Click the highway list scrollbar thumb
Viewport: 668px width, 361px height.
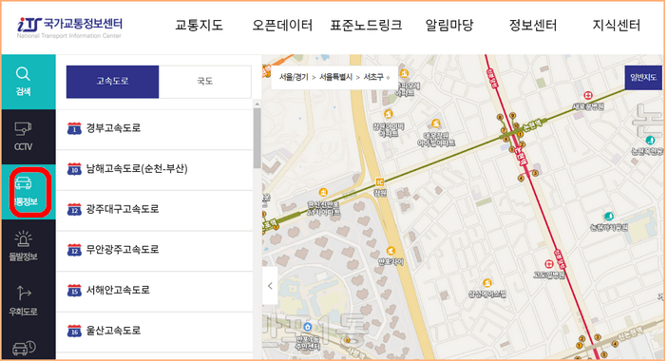coord(257,138)
